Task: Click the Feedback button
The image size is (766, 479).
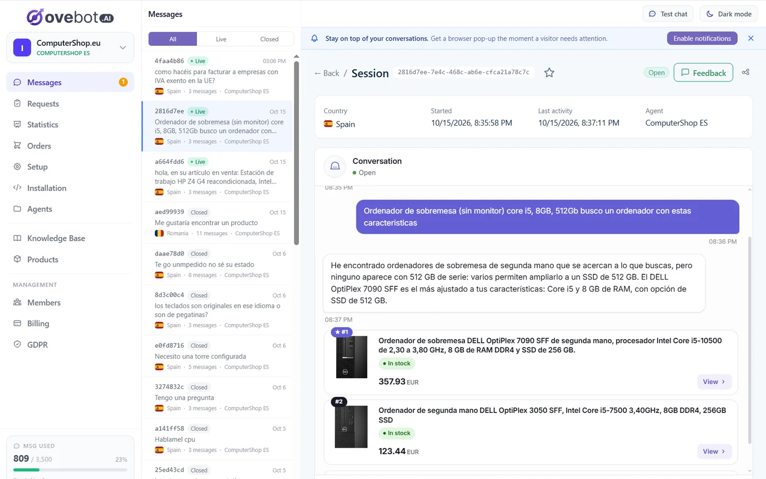Action: click(x=703, y=72)
